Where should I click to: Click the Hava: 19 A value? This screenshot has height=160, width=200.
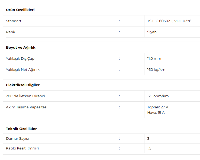click(x=156, y=112)
